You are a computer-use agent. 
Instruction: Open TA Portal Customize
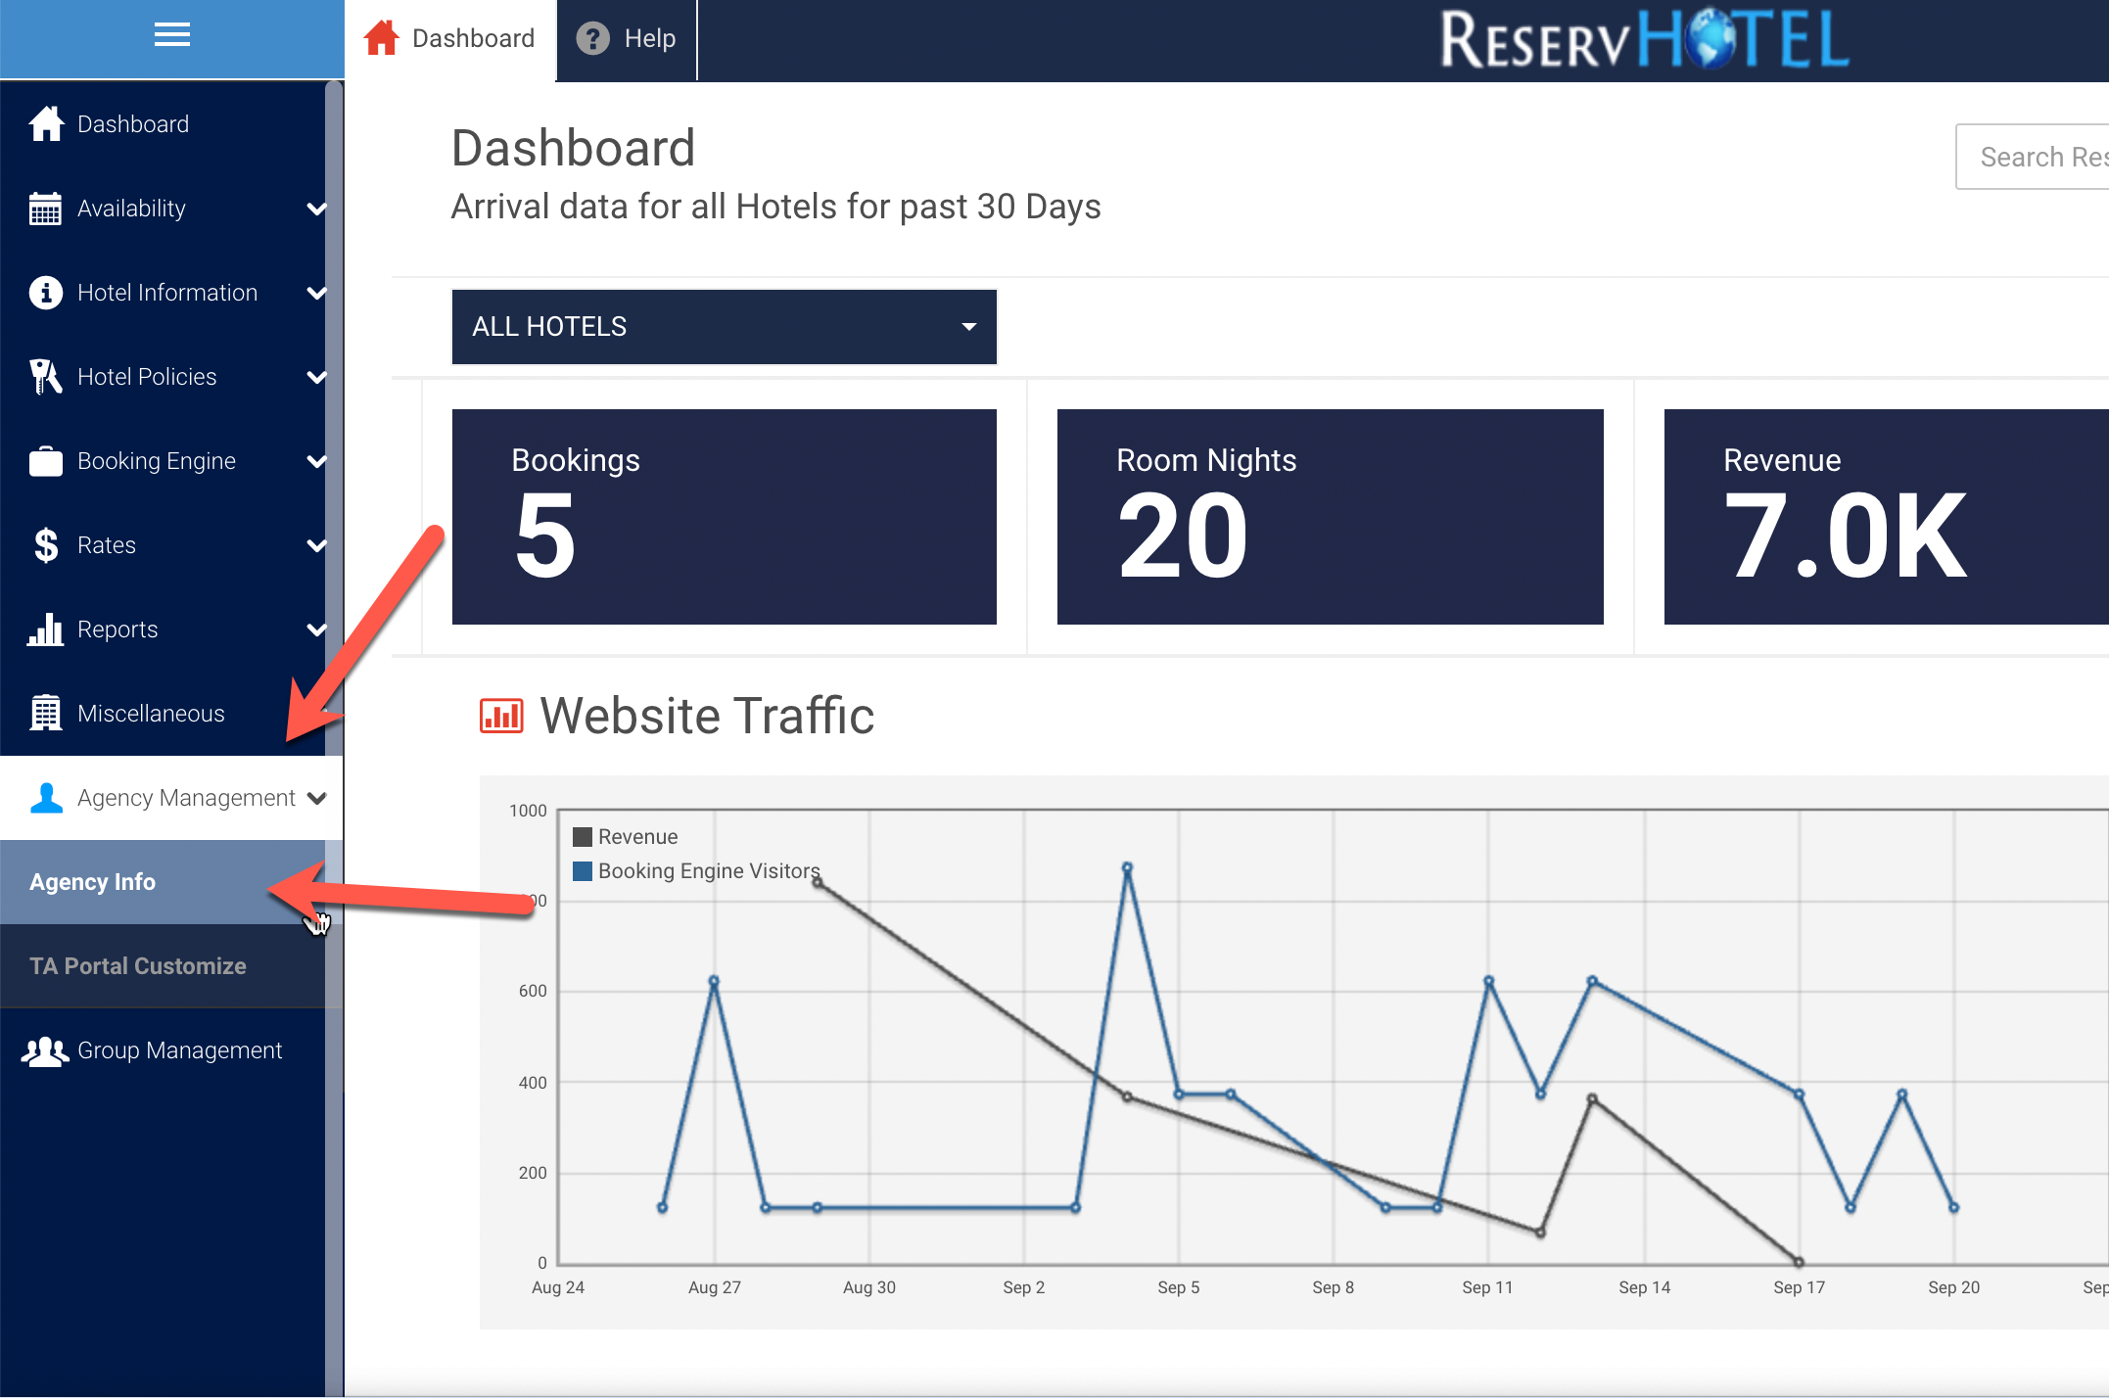click(x=138, y=966)
